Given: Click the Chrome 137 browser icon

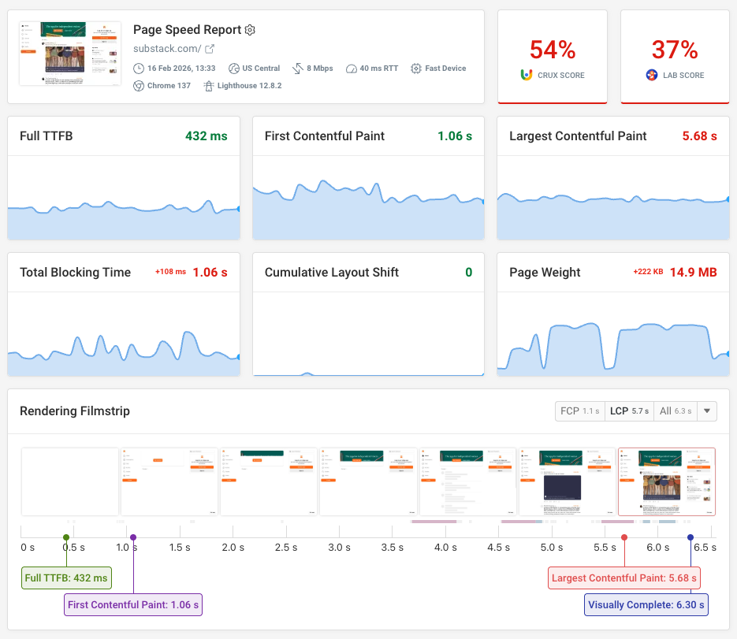Looking at the screenshot, I should [139, 85].
